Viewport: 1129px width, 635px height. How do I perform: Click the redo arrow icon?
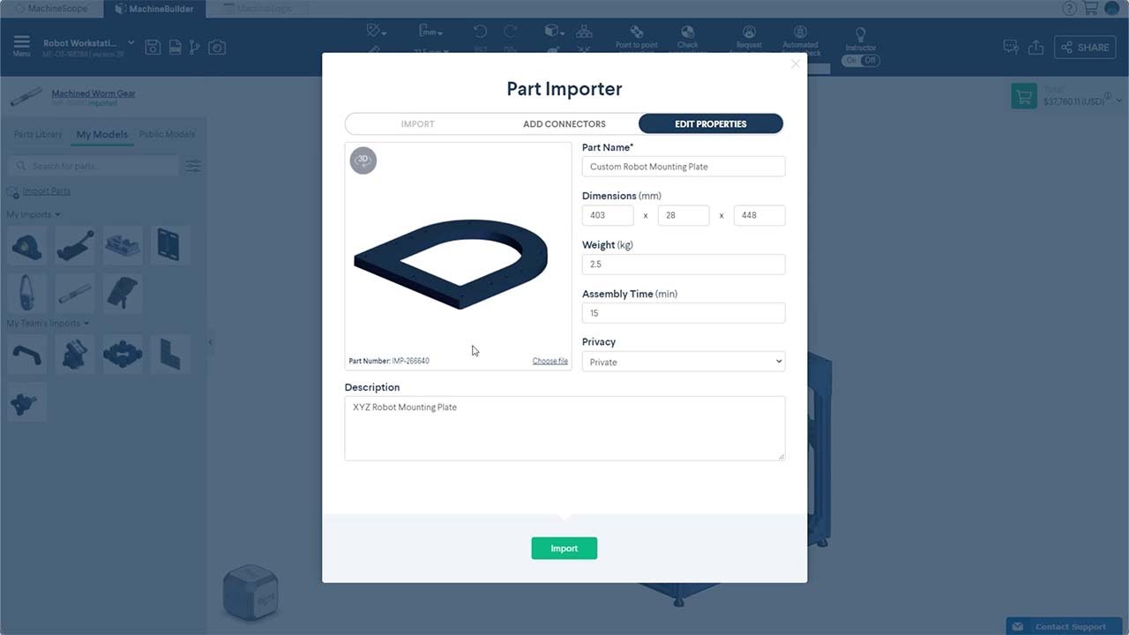tap(510, 32)
